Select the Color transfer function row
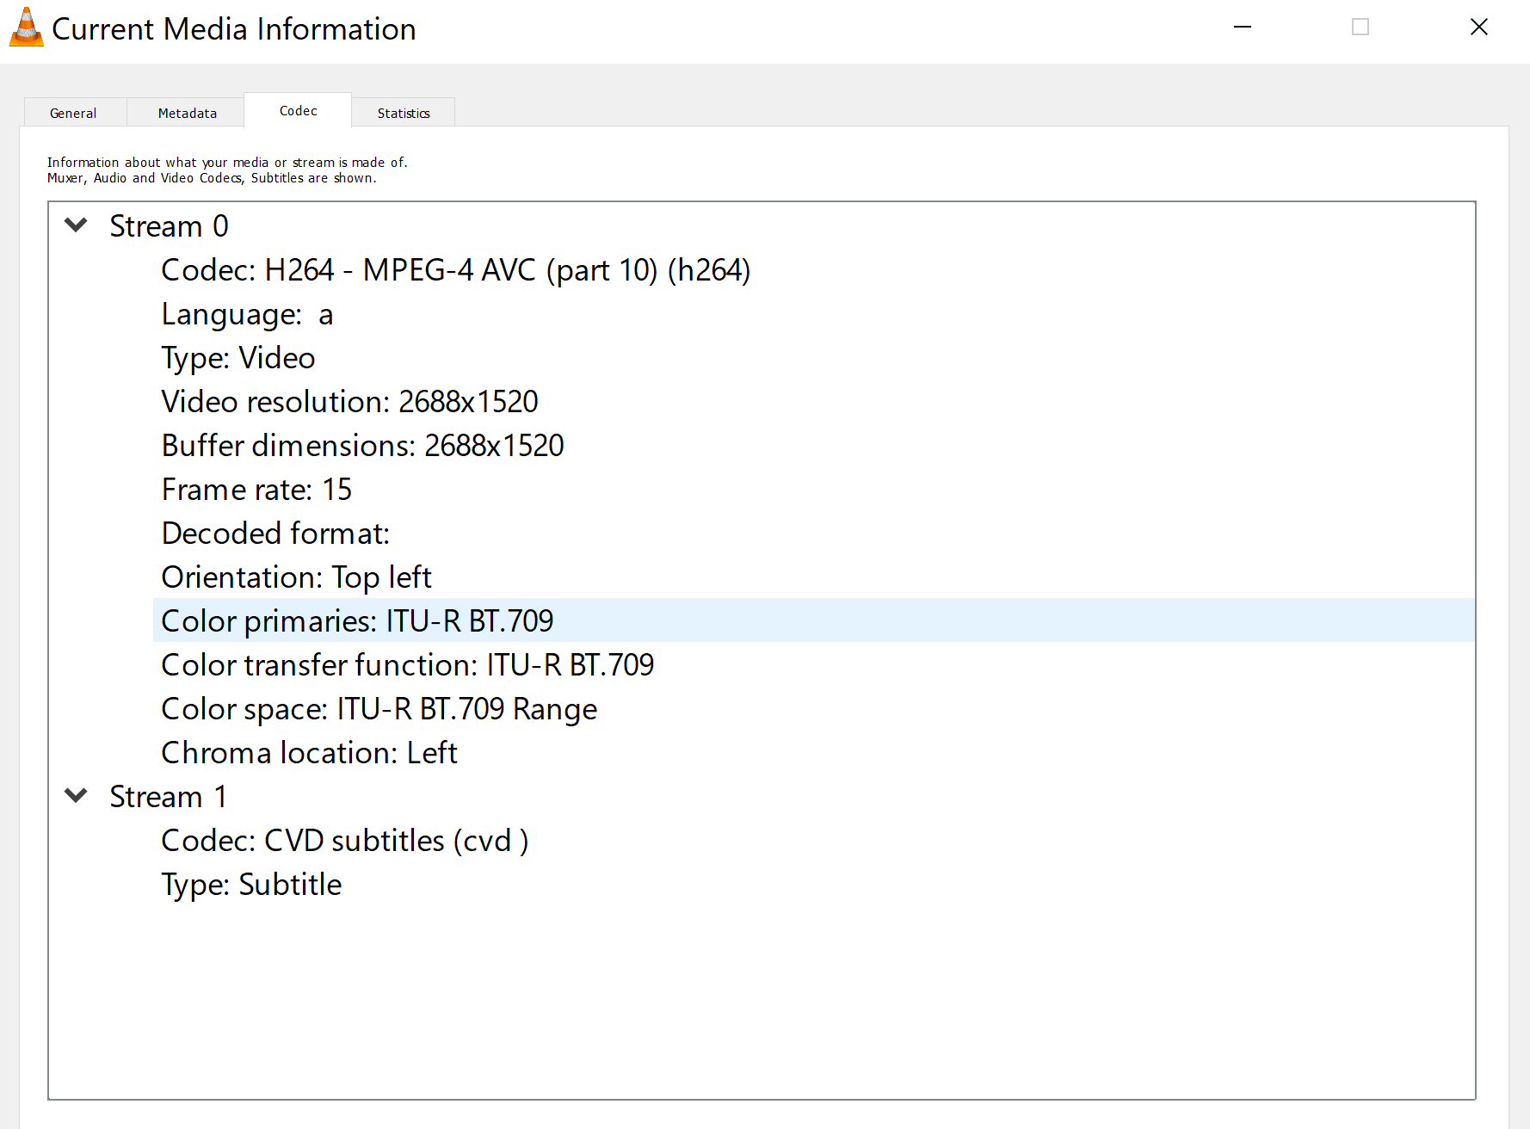 click(x=407, y=665)
